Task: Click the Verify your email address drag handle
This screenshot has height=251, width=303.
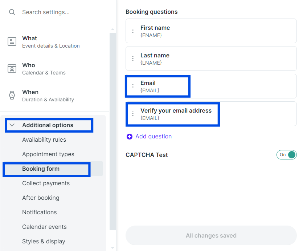Action: pyautogui.click(x=133, y=114)
